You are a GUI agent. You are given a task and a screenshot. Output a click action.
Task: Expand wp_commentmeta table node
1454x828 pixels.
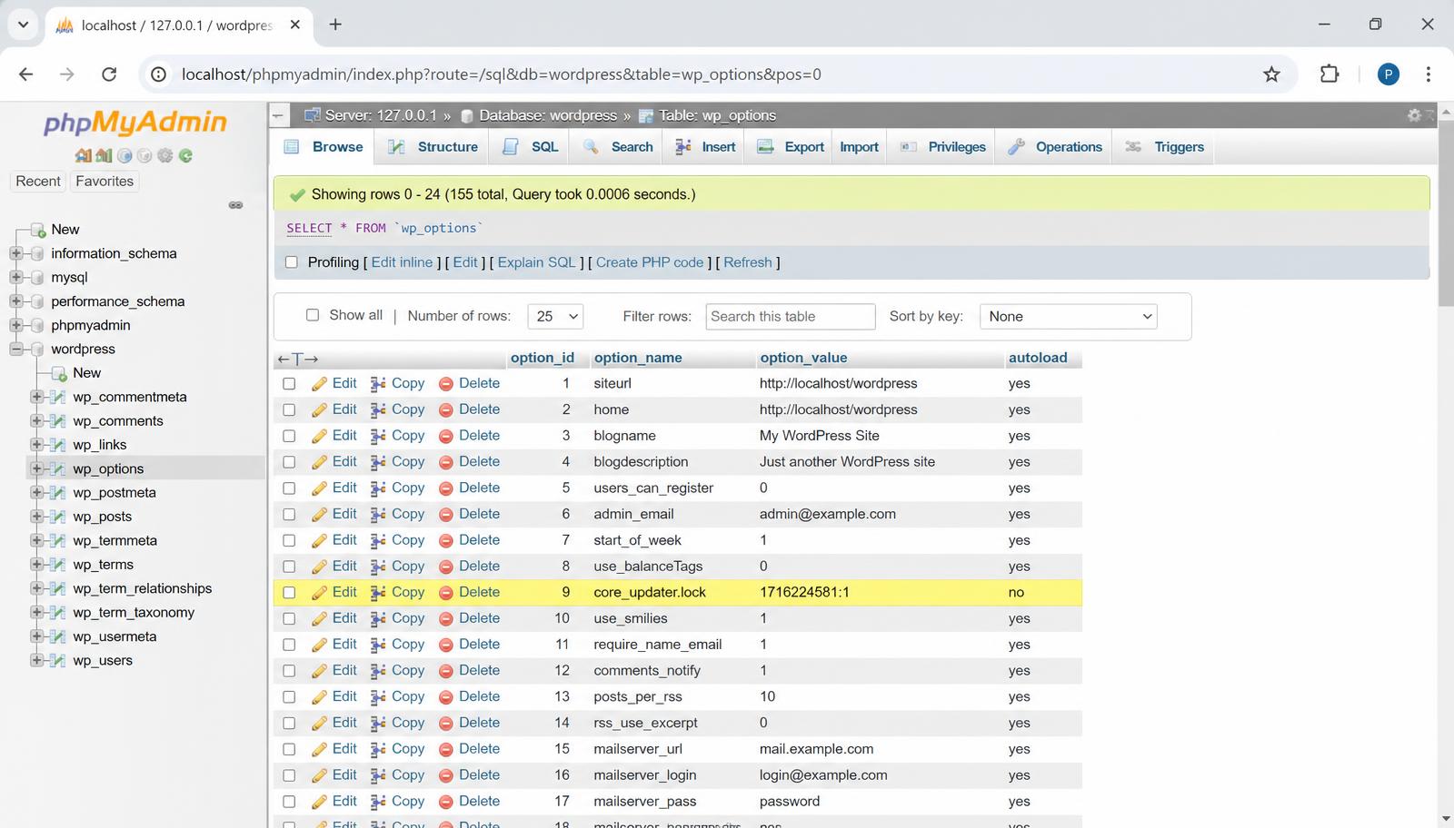[37, 397]
